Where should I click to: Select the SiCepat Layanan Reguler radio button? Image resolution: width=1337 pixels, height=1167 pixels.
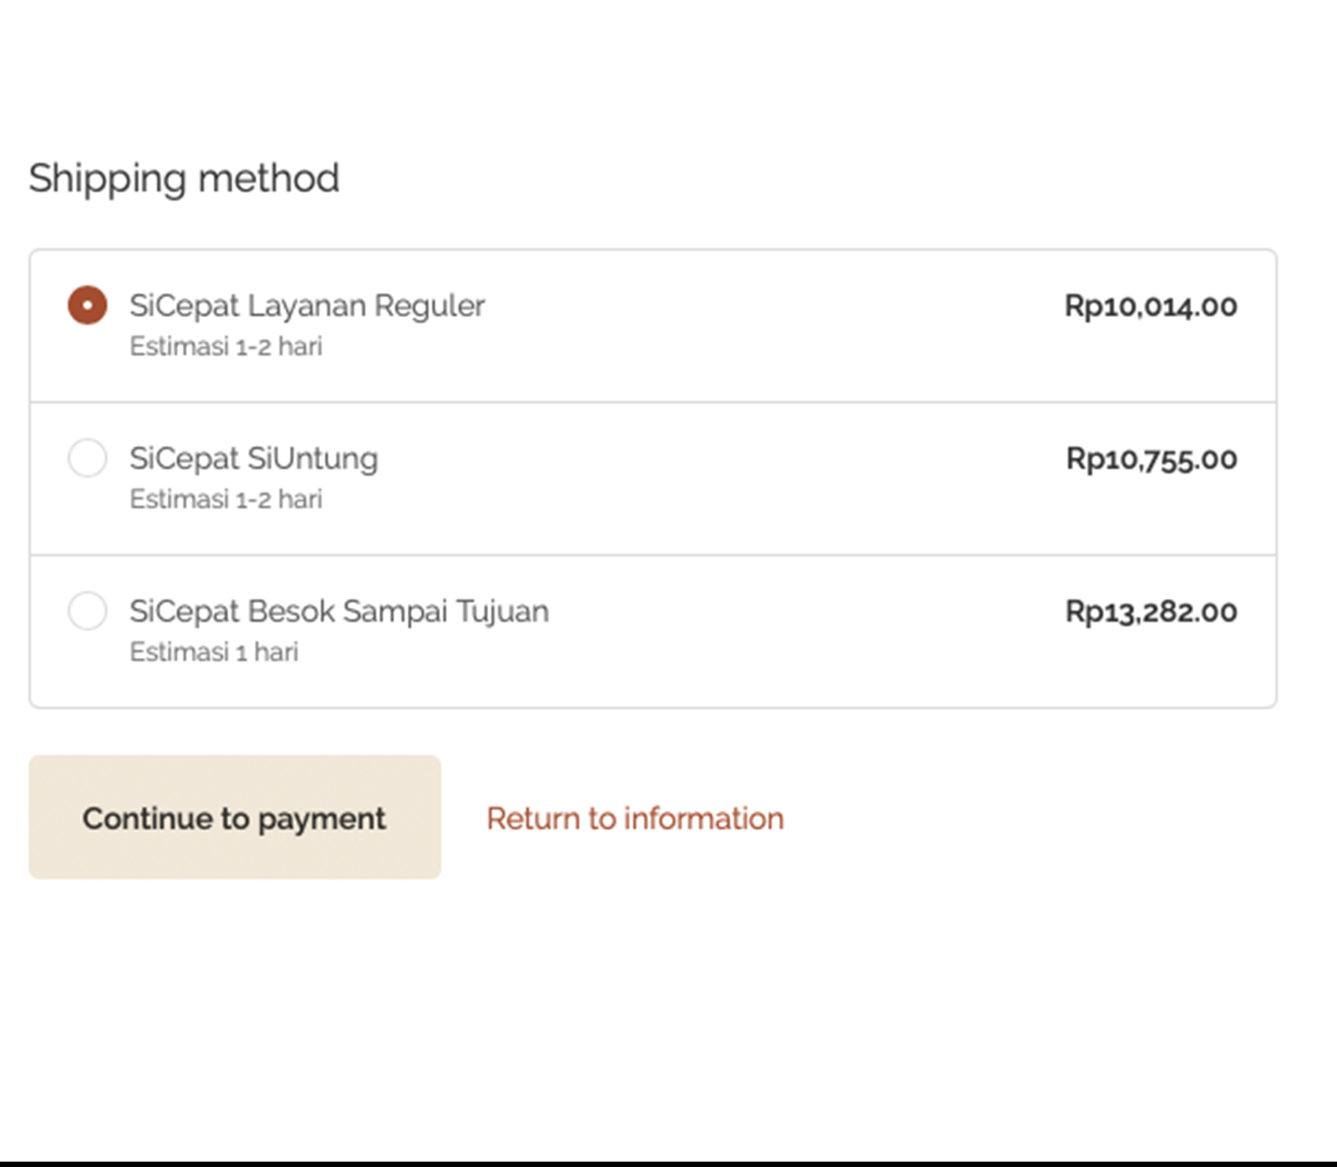click(87, 305)
